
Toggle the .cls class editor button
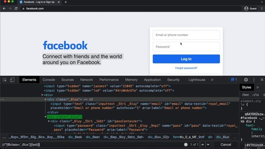[x=255, y=95]
